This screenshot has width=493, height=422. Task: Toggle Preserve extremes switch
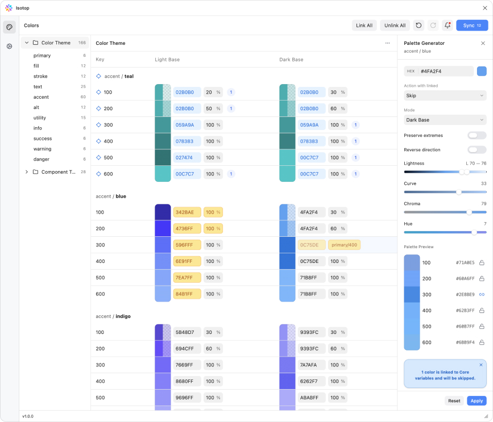click(477, 136)
